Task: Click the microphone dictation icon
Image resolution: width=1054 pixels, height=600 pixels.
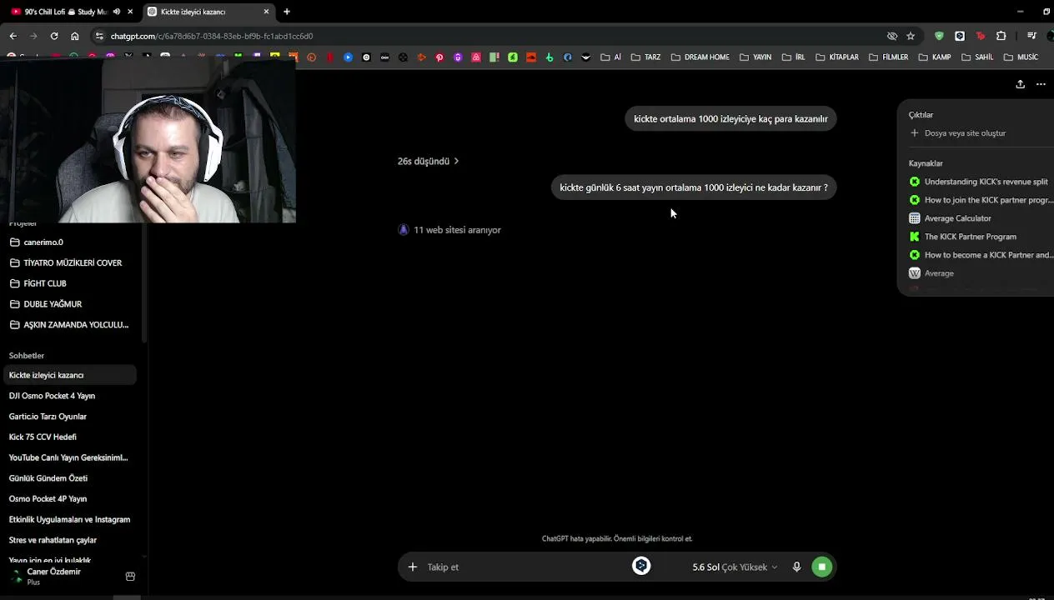Action: click(796, 567)
